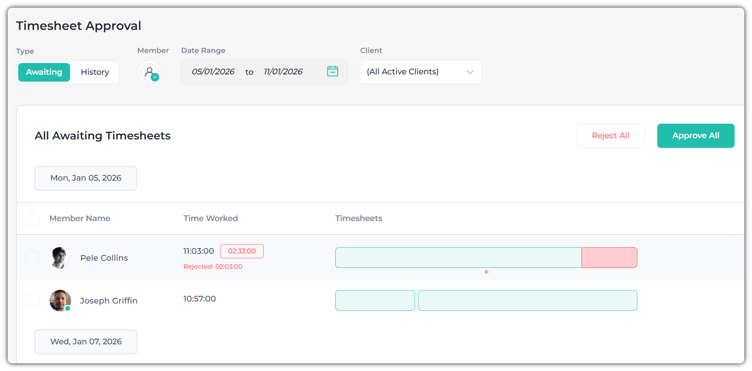Switch to the History tab
752x371 pixels.
(95, 72)
